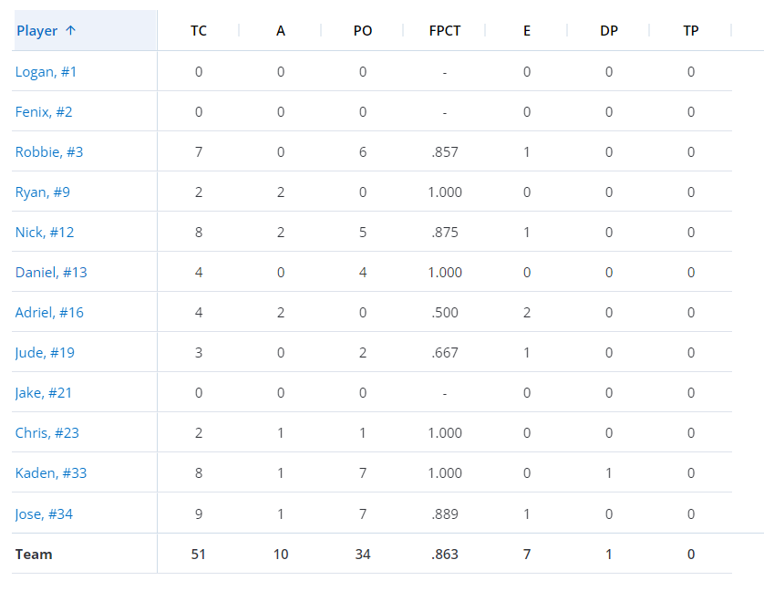Click the sort arrow next to Player
The width and height of the screenshot is (764, 591).
pos(70,31)
